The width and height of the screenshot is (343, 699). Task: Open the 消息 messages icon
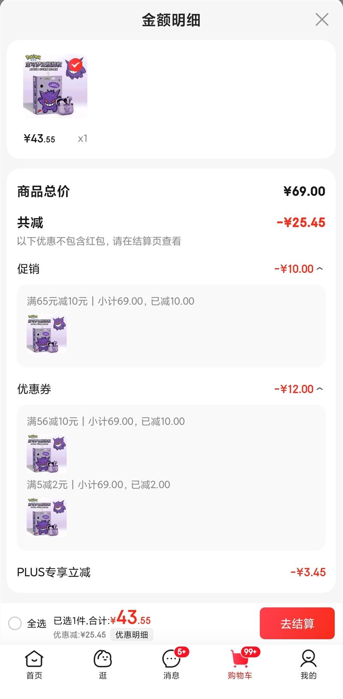(171, 659)
